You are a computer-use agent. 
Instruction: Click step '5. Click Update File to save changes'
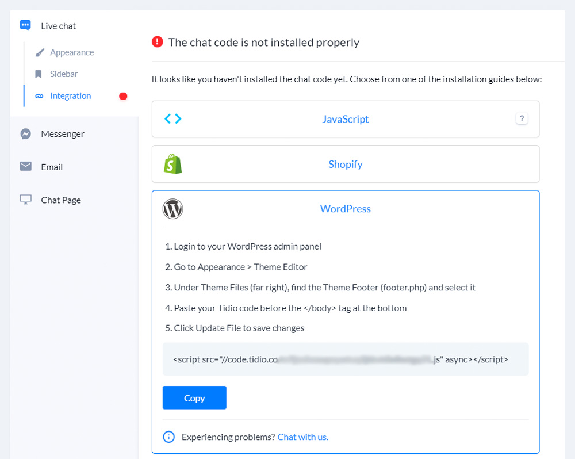pyautogui.click(x=235, y=328)
